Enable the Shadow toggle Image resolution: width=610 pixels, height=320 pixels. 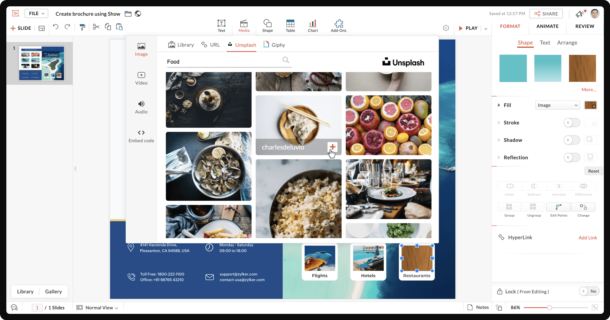(571, 140)
